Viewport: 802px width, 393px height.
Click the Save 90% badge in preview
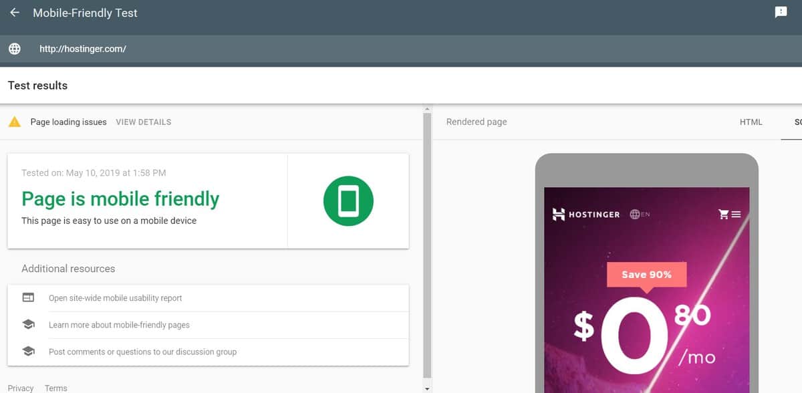646,275
